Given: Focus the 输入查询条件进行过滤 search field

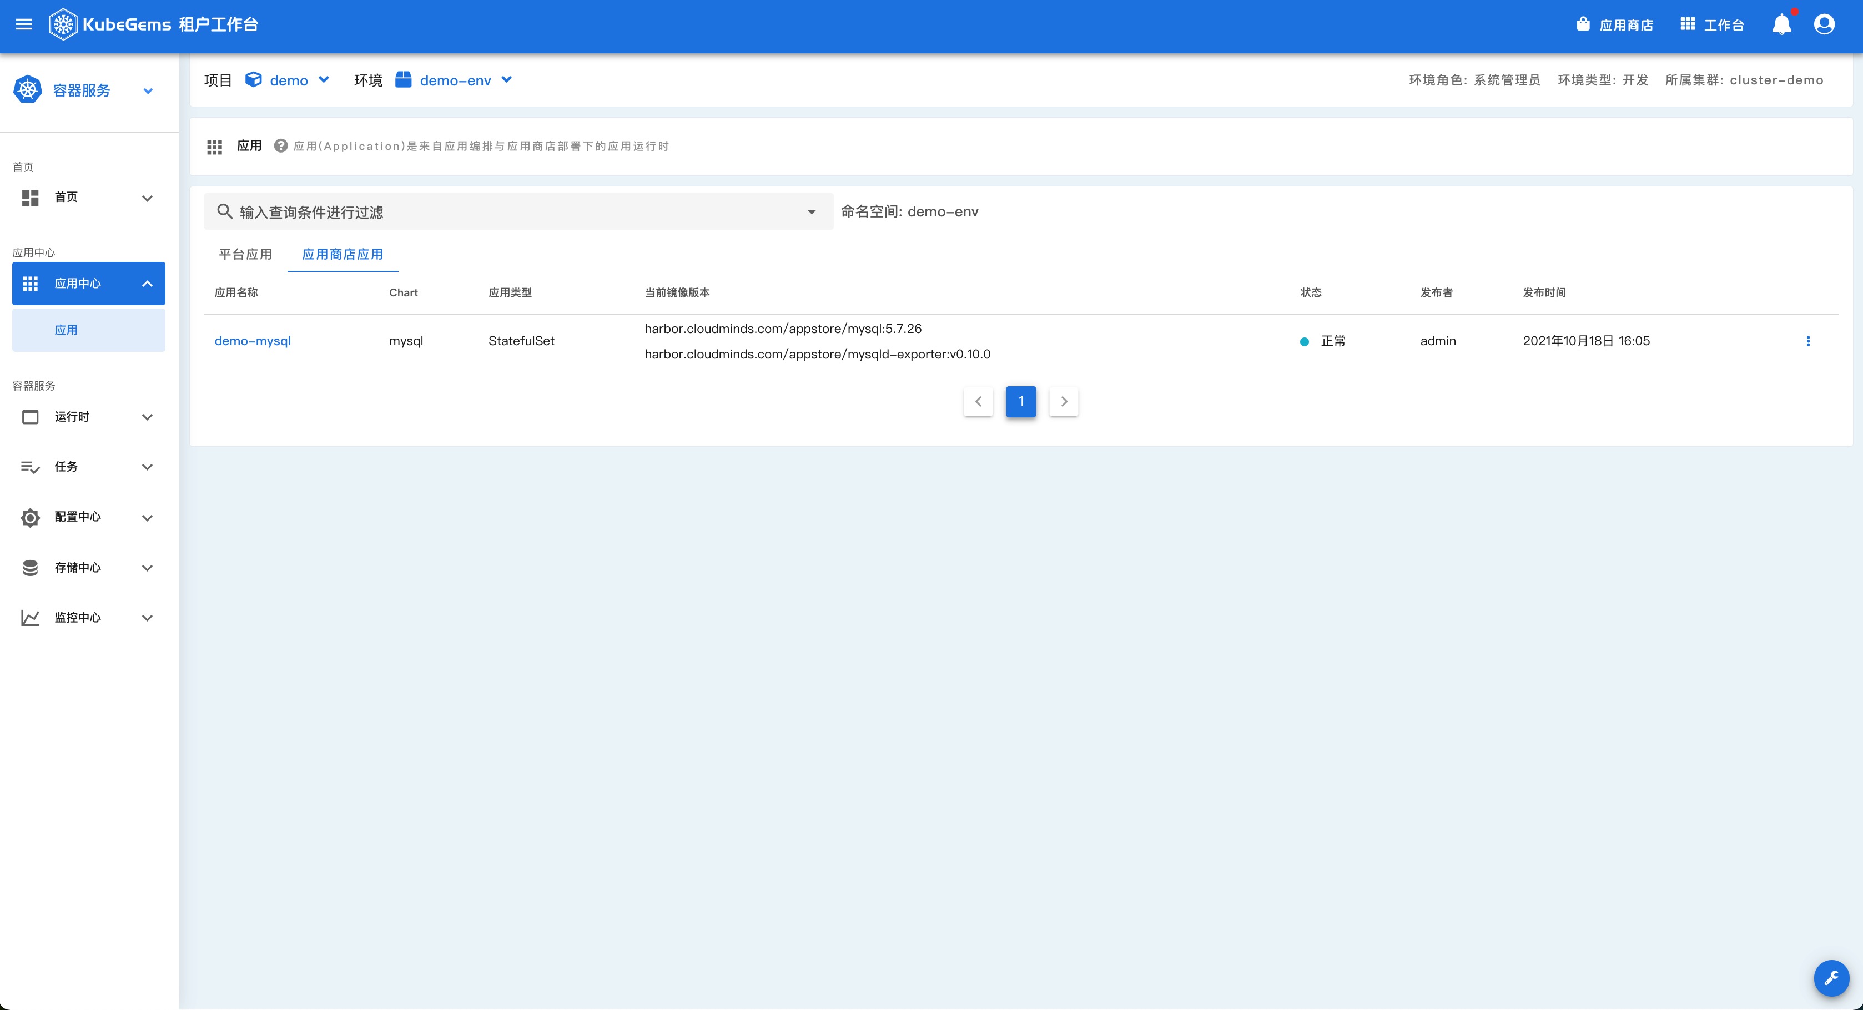Looking at the screenshot, I should [x=518, y=212].
